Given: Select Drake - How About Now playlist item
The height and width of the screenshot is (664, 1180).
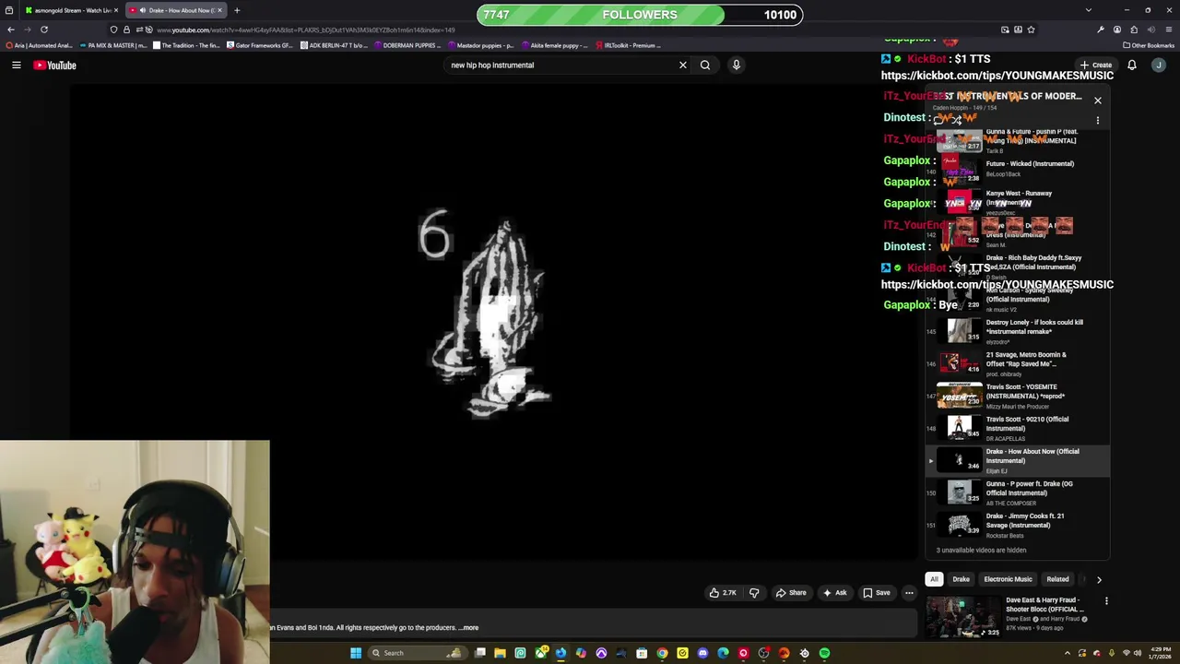Looking at the screenshot, I should pos(1017,460).
